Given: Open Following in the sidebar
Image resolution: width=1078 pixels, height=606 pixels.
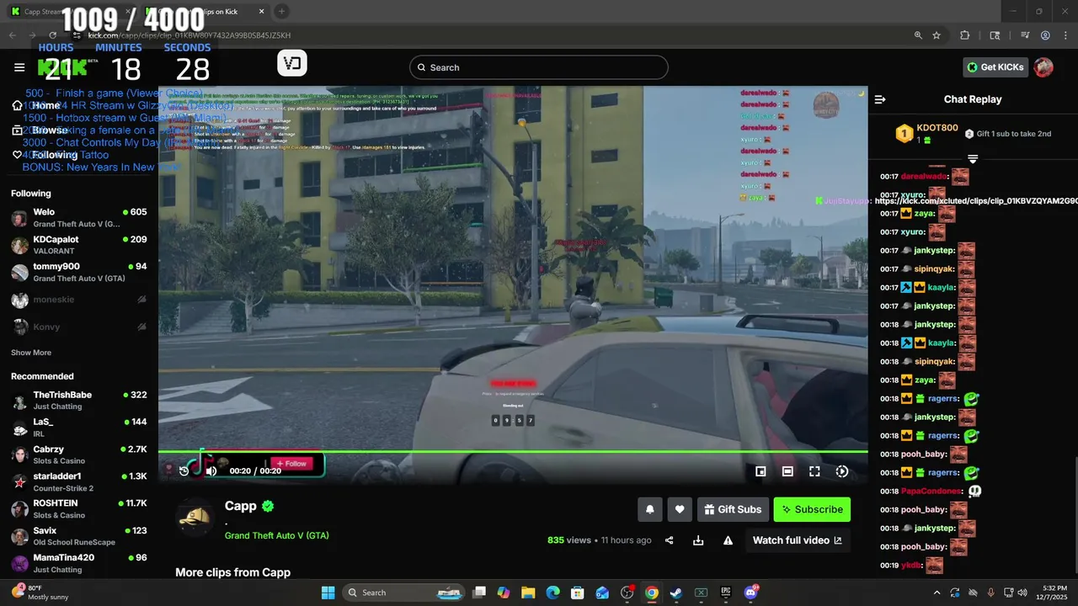Looking at the screenshot, I should pos(45,155).
